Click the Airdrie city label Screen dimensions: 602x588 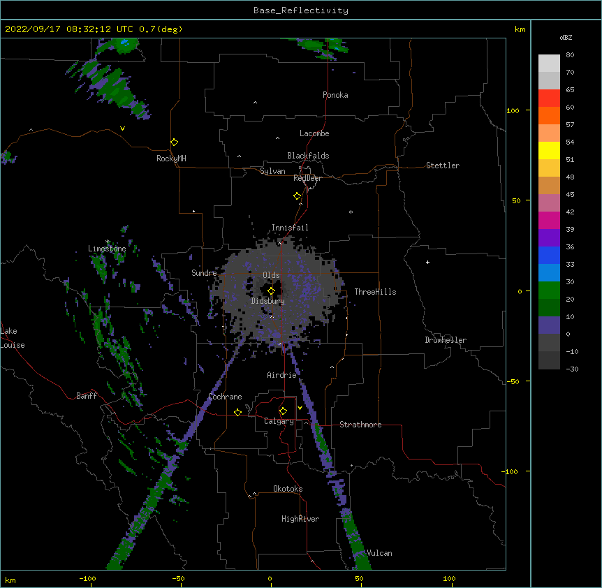click(282, 375)
